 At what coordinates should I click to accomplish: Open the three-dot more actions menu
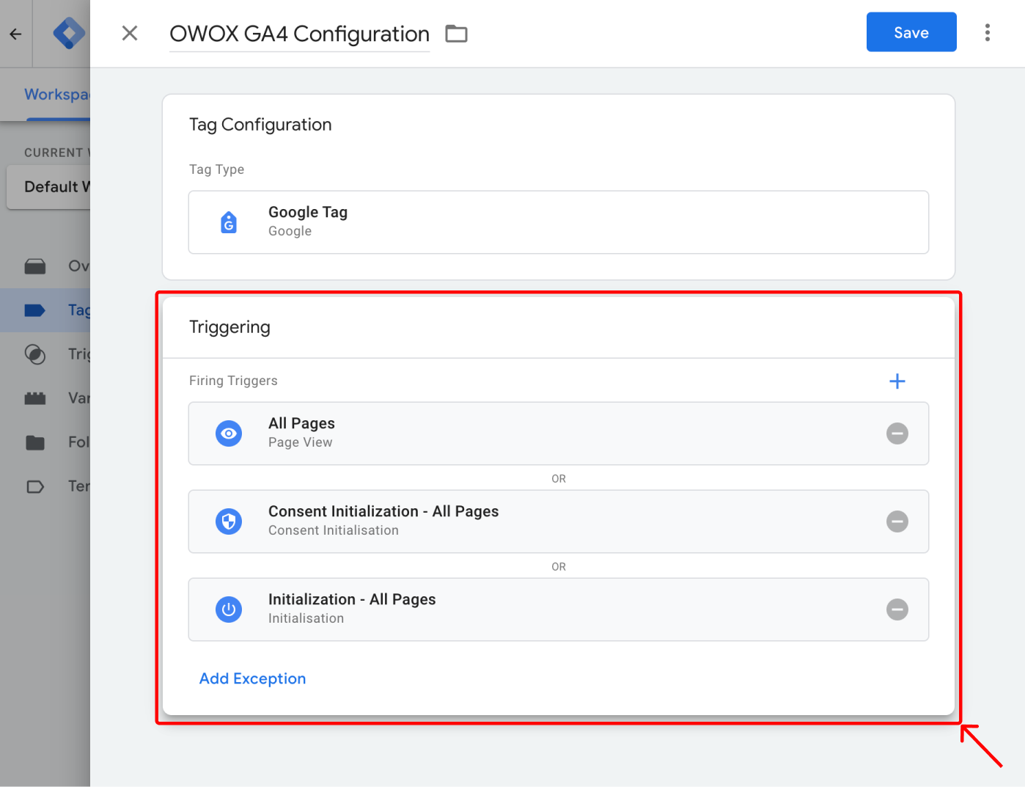988,32
